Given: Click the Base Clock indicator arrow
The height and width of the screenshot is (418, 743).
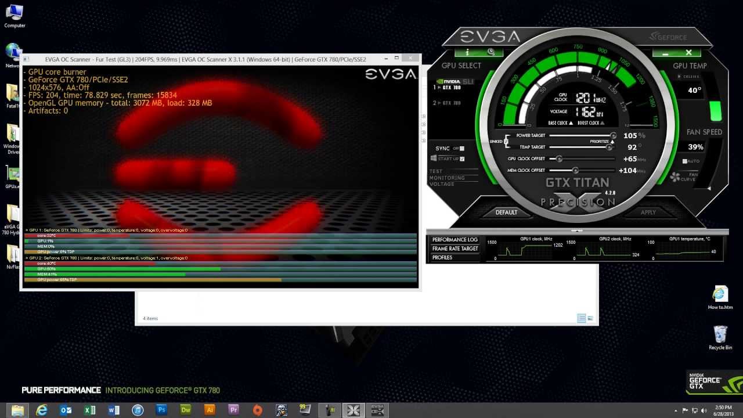Looking at the screenshot, I should point(571,123).
